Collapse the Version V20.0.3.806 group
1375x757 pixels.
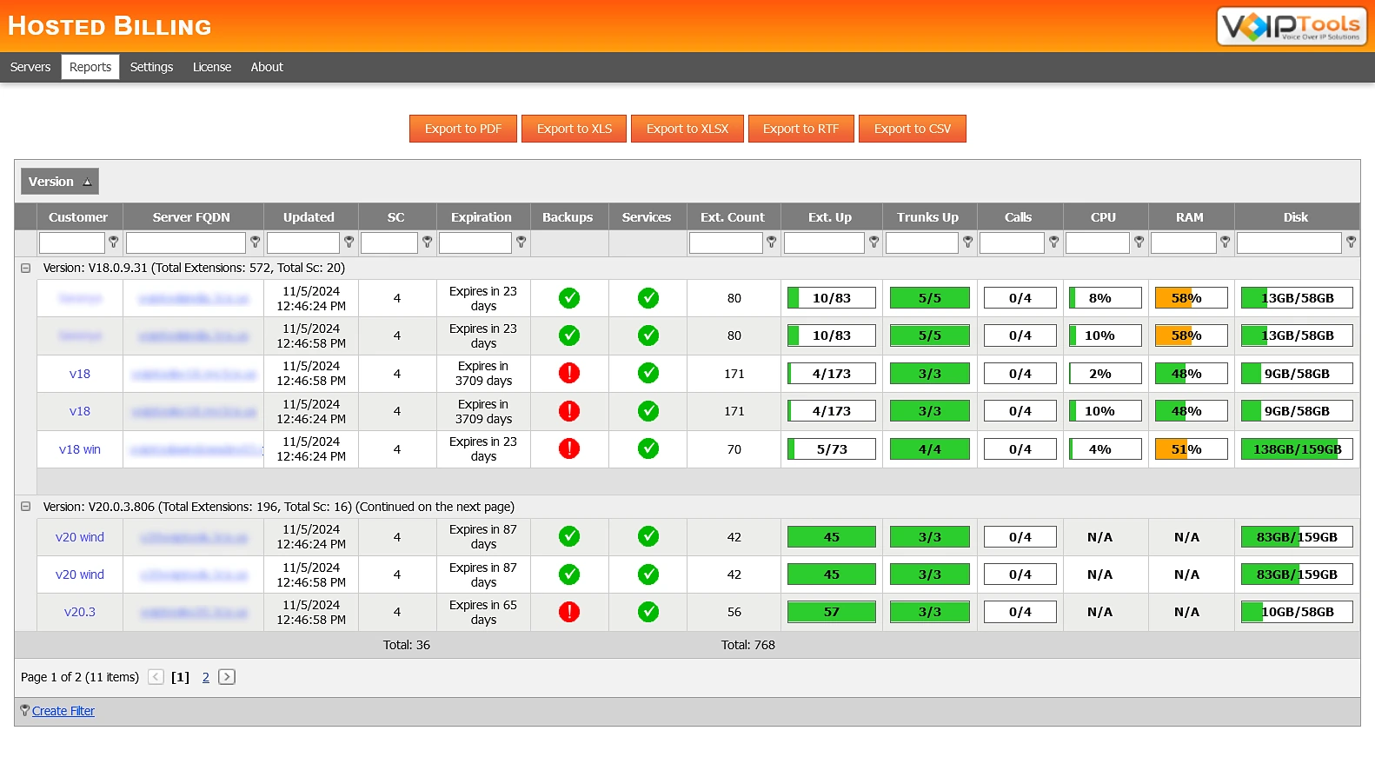pyautogui.click(x=26, y=506)
